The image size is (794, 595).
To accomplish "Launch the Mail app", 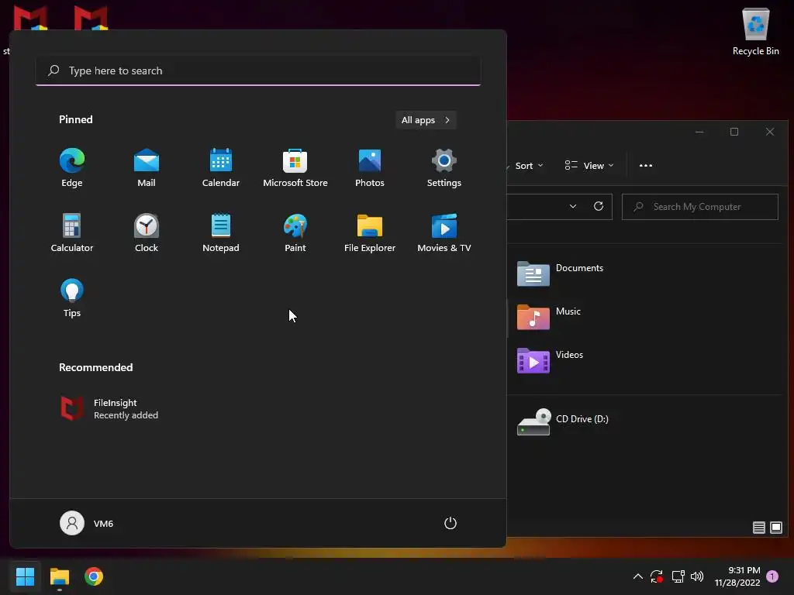I will tap(147, 168).
